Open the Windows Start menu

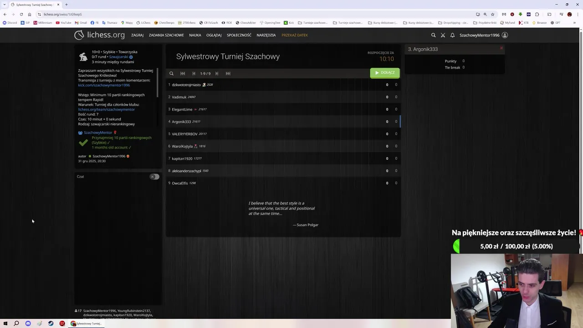[5, 323]
